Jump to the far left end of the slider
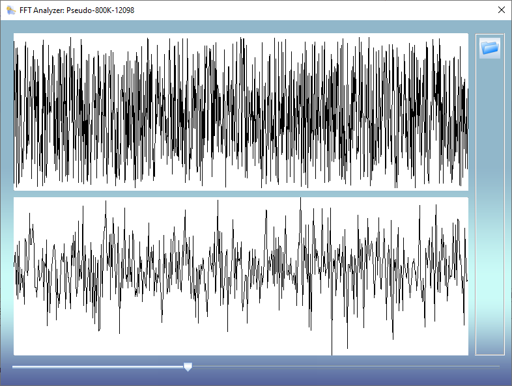Viewport: 512px width, 386px height. pyautogui.click(x=14, y=366)
